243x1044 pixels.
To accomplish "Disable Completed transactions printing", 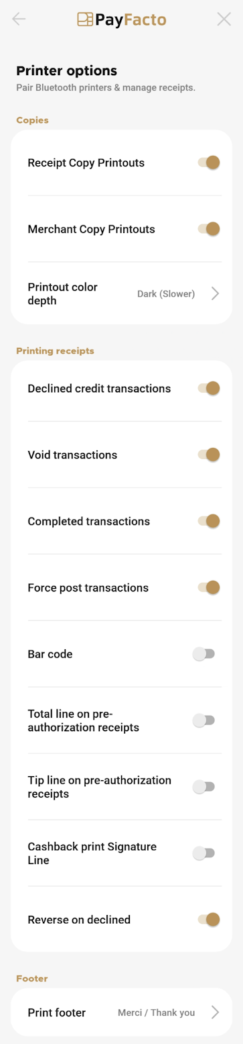I will (209, 521).
